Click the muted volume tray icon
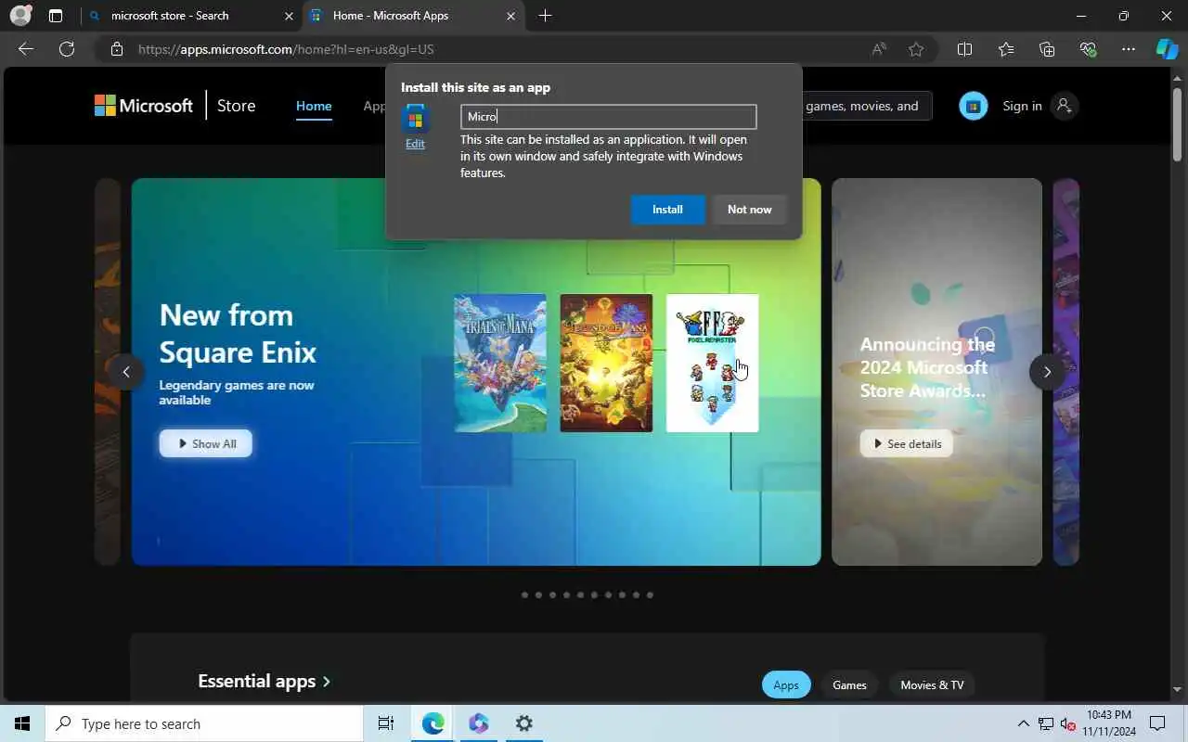Screen dimensions: 1188x742 click(x=1067, y=723)
